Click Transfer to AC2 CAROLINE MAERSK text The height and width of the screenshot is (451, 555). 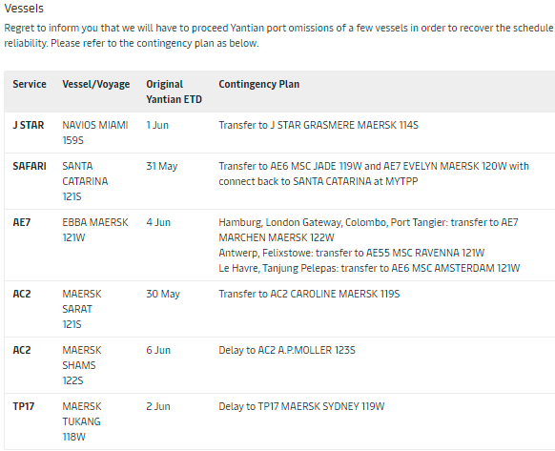tap(309, 295)
